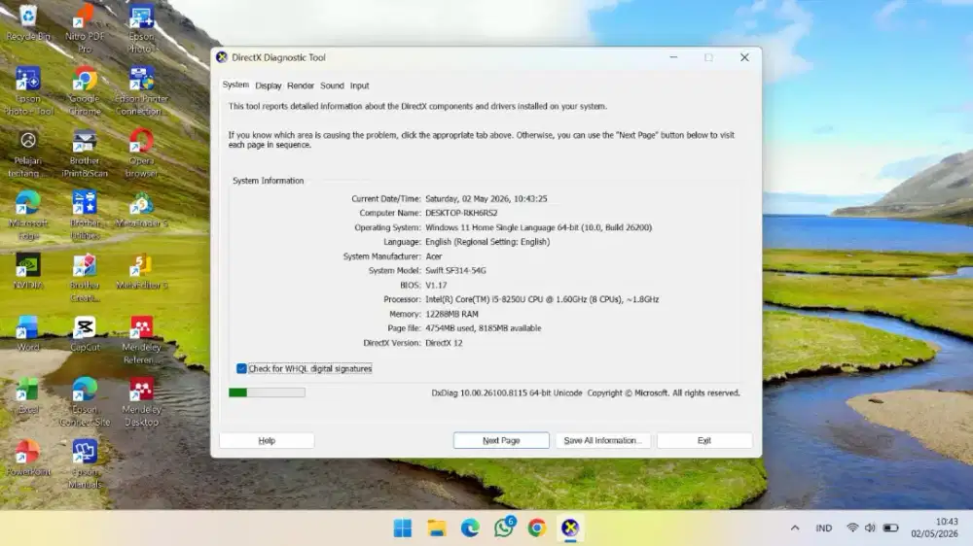Open Nitro PDF Pro desktop icon

(x=85, y=28)
